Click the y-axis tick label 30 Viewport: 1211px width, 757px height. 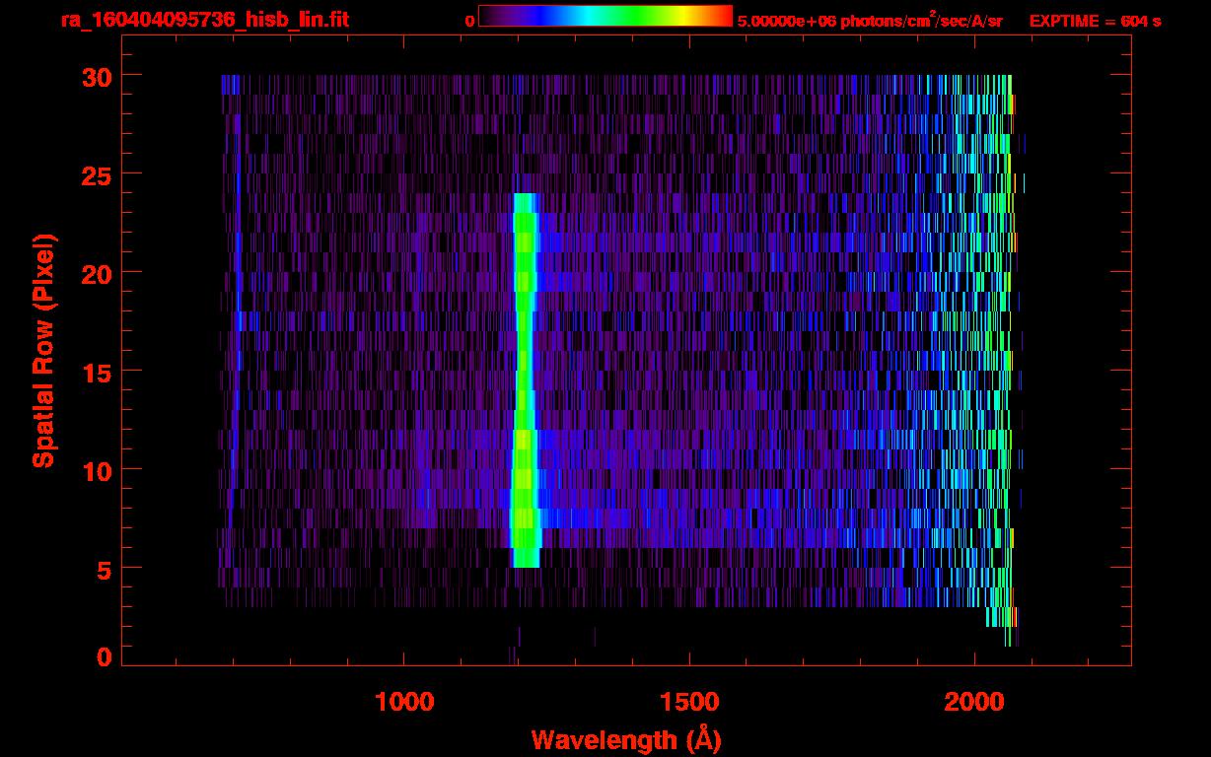95,76
